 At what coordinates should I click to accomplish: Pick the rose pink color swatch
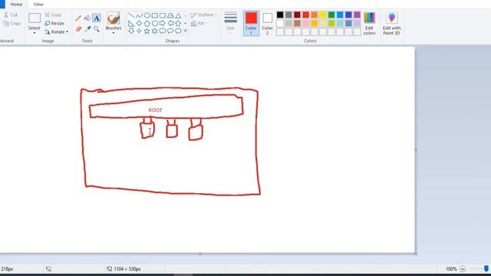click(x=305, y=23)
